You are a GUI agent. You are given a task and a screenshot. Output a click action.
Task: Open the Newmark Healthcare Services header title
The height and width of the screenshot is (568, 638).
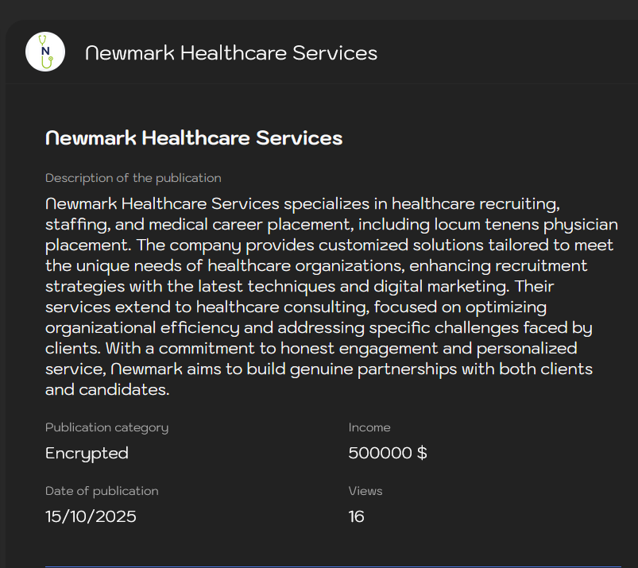click(230, 53)
